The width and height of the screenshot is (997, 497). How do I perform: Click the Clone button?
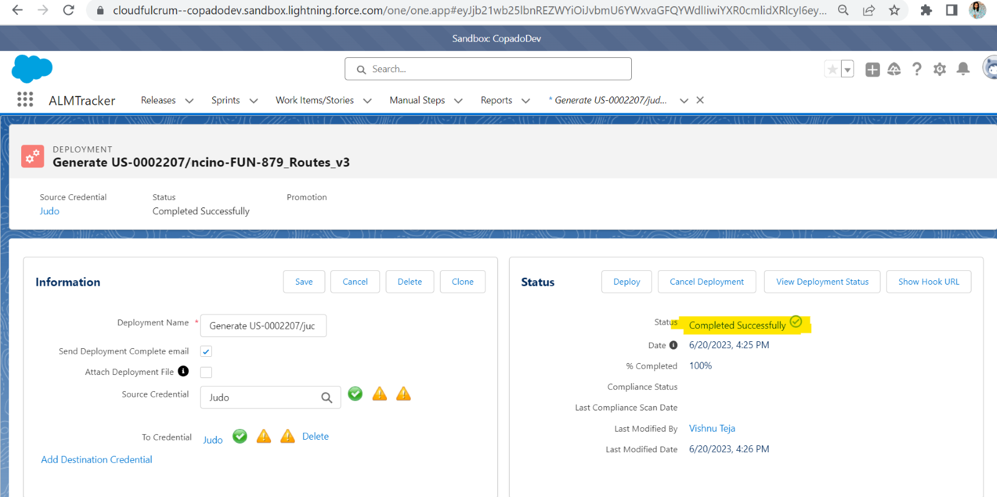pyautogui.click(x=463, y=282)
